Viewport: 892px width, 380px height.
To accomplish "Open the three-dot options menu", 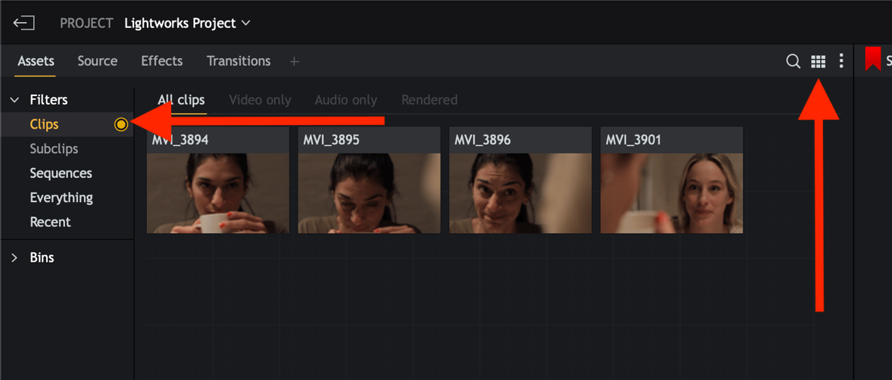I will (x=841, y=61).
